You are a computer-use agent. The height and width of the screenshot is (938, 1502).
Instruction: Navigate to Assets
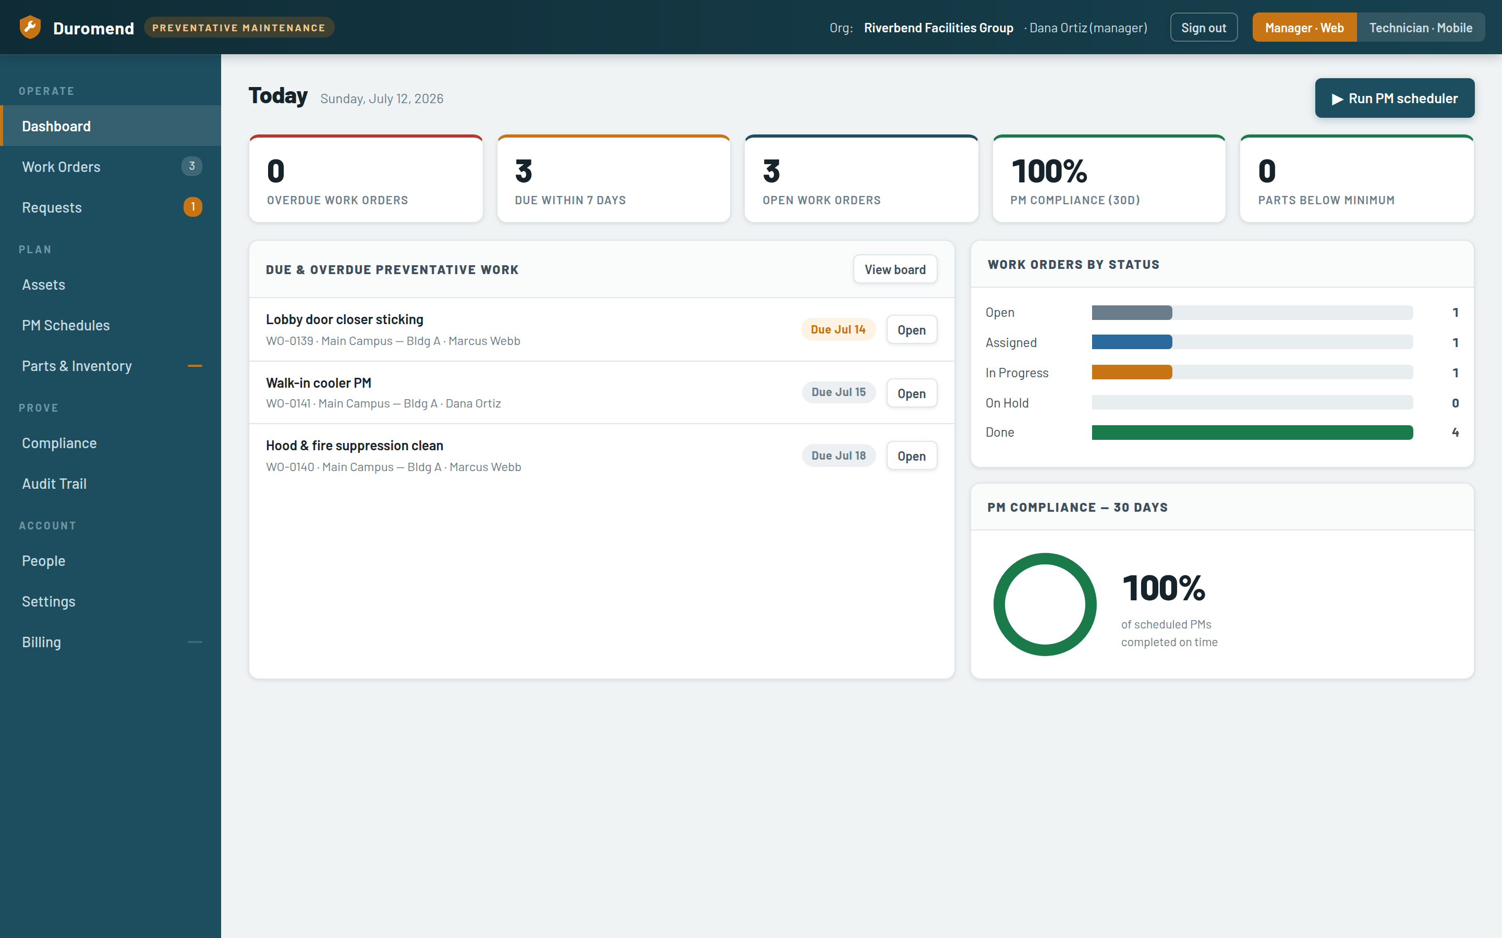pyautogui.click(x=111, y=285)
